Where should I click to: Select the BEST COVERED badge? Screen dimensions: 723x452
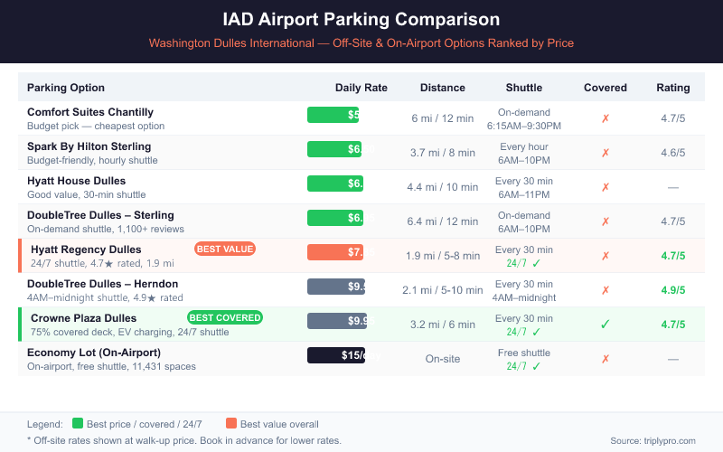225,317
